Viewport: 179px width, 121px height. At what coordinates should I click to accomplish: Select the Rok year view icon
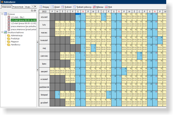(106, 7)
